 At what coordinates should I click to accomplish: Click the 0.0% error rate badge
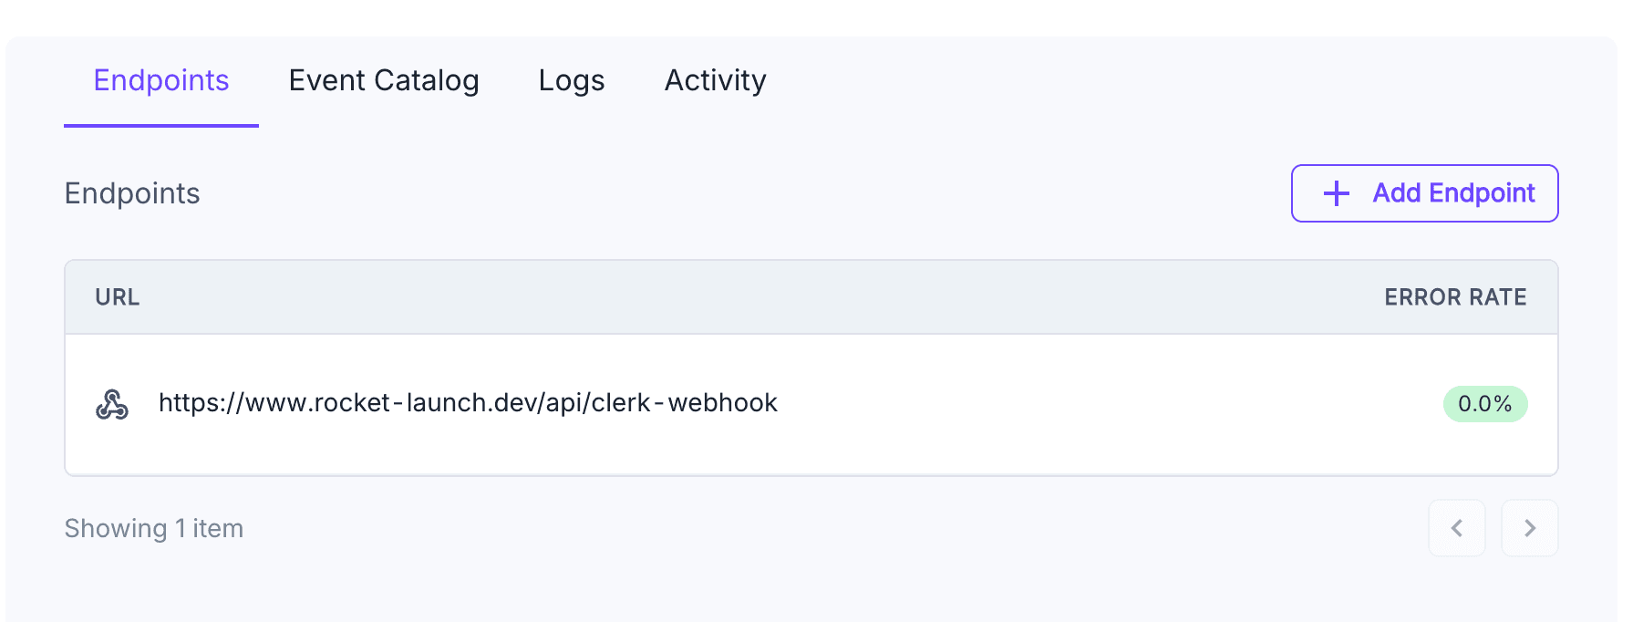click(1484, 404)
